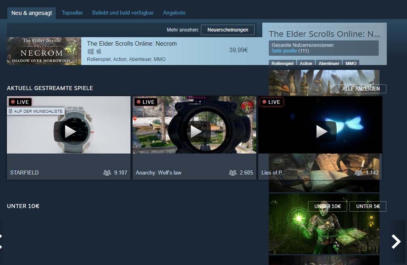Viewport: 407px width, 265px height.
Task: Click the MMO tag in hover panel
Action: pos(351,63)
